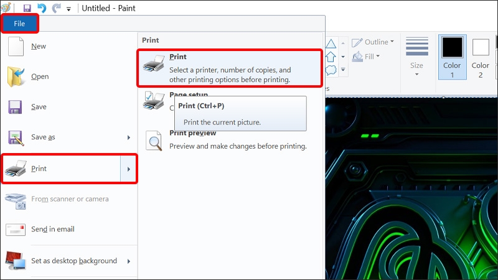Click the green artwork on the Paint canvas

pyautogui.click(x=411, y=189)
